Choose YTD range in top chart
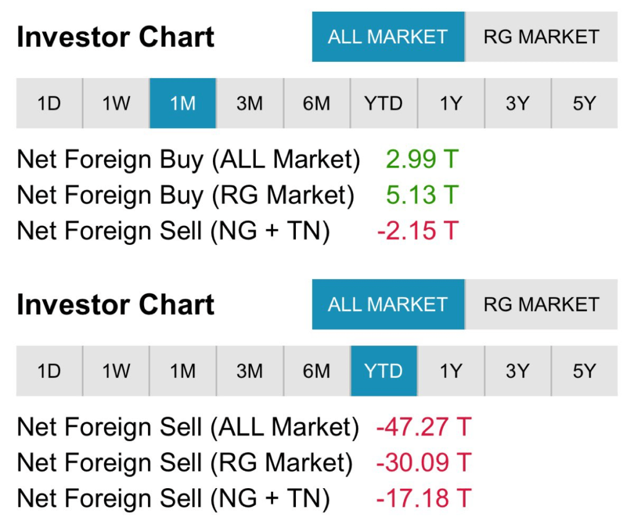 [383, 103]
